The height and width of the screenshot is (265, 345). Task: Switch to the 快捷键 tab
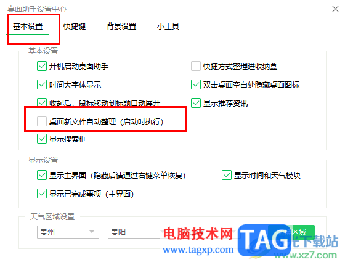tap(75, 26)
